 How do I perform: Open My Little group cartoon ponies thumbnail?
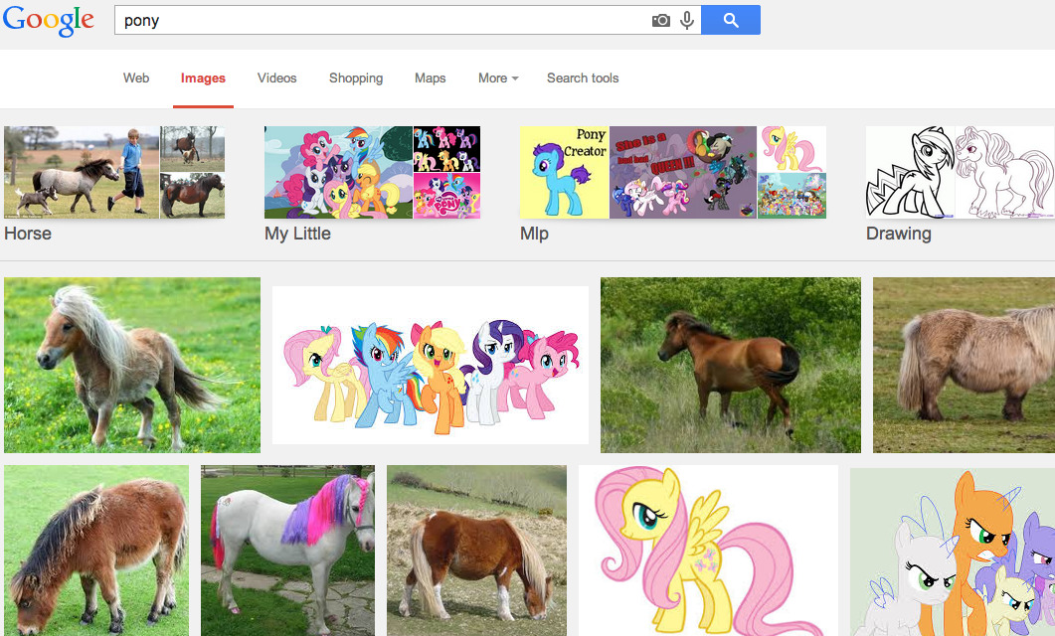338,172
